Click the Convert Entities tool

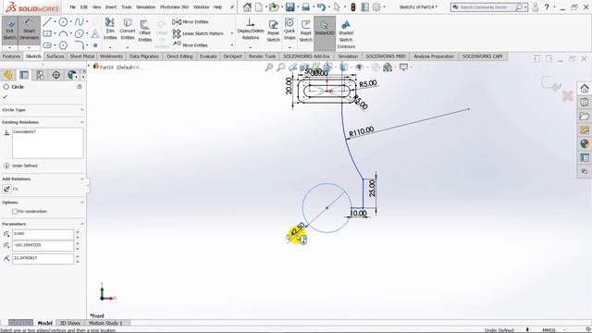point(128,29)
